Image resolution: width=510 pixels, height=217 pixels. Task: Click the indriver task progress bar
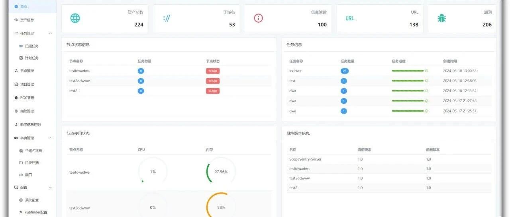pos(408,71)
